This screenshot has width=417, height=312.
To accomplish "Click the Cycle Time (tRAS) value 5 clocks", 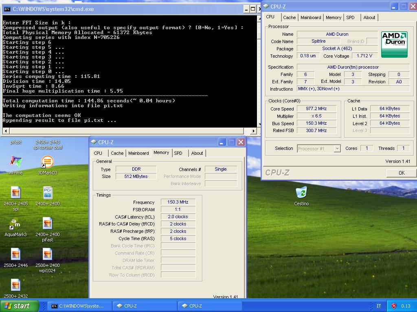I will click(x=178, y=238).
